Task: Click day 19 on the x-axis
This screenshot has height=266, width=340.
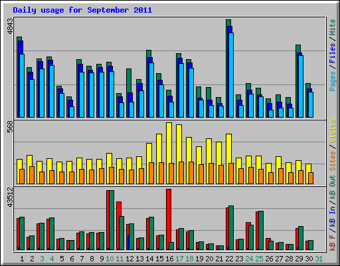Action: [199, 259]
